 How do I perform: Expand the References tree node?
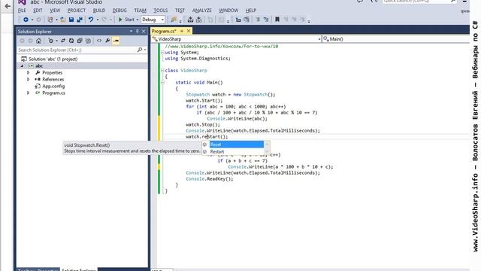coord(29,79)
